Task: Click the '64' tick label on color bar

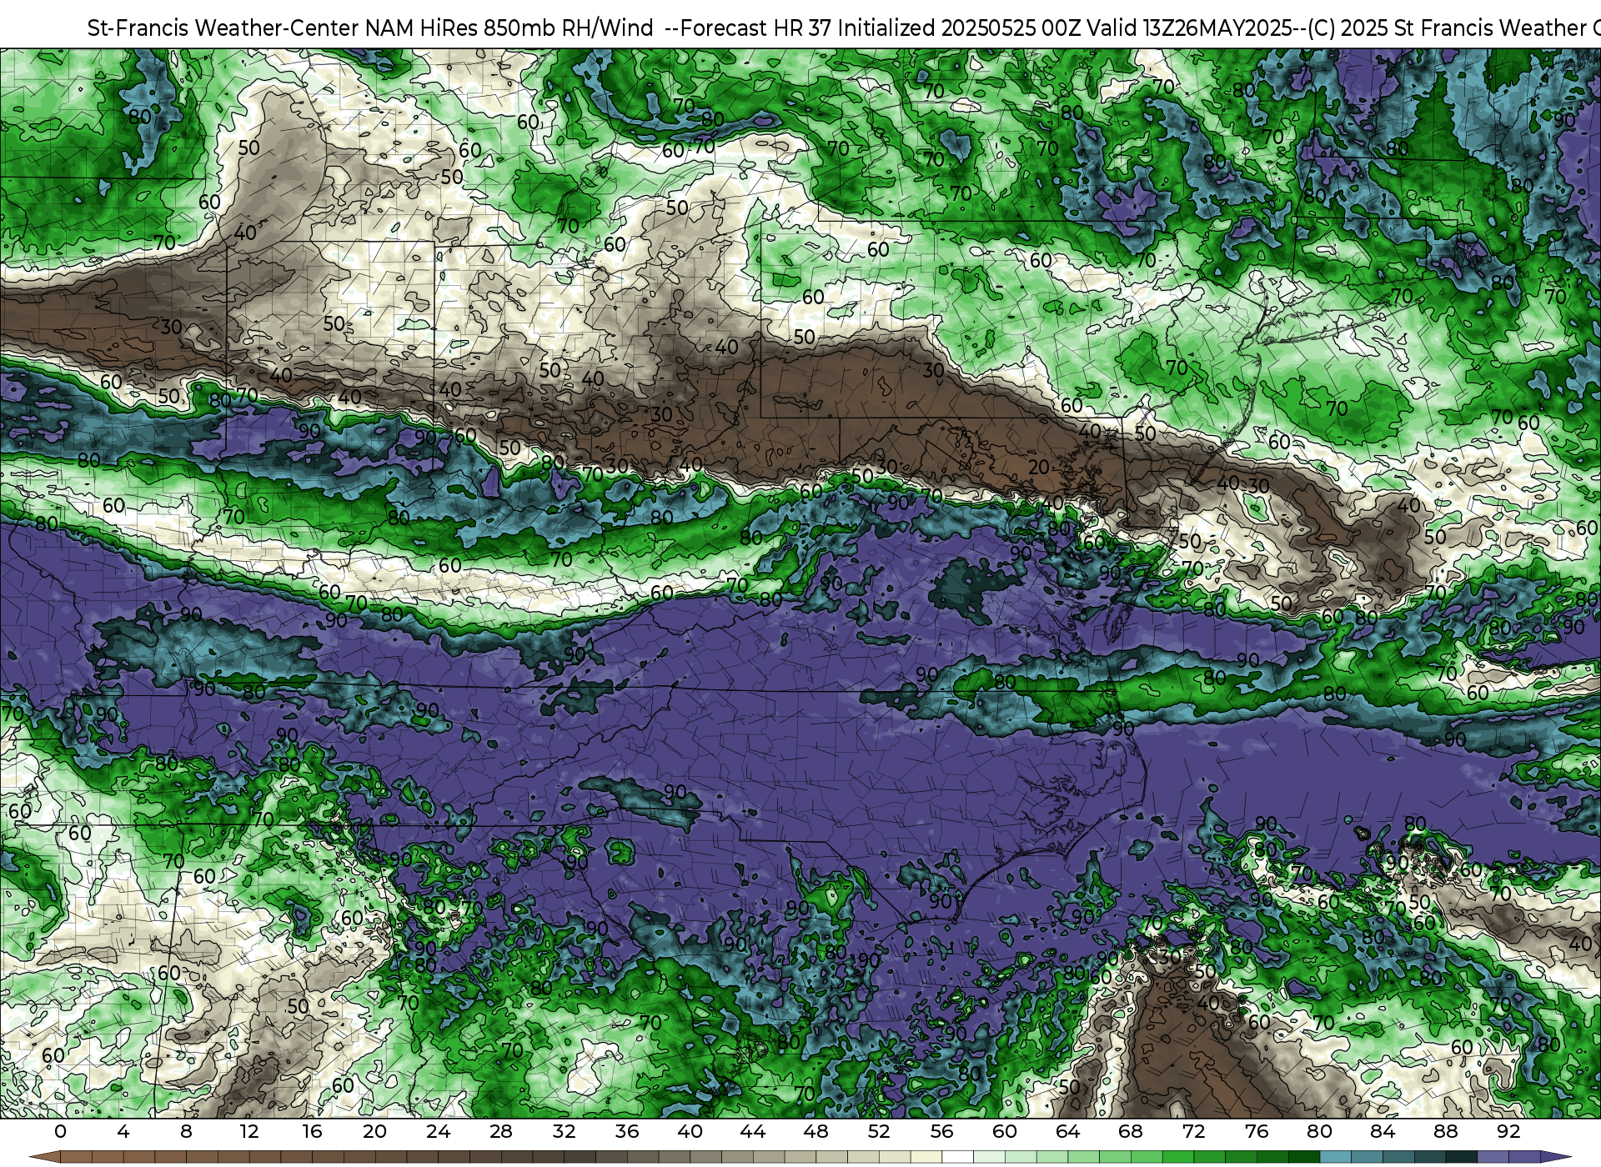Action: point(1067,1132)
